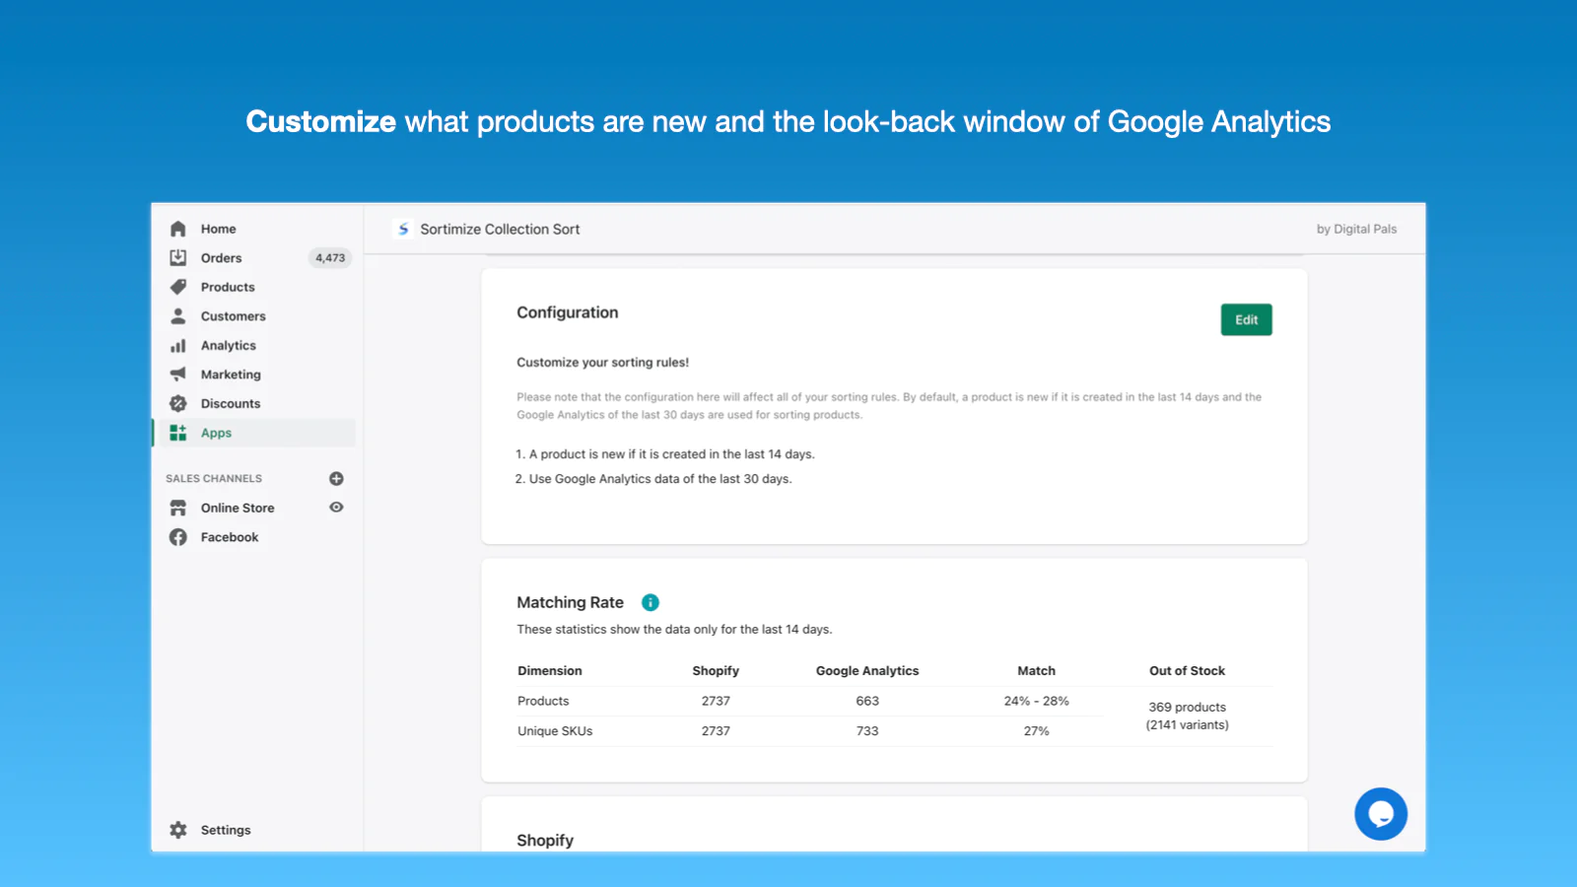This screenshot has width=1577, height=887.
Task: Click the Settings gear icon
Action: click(177, 830)
